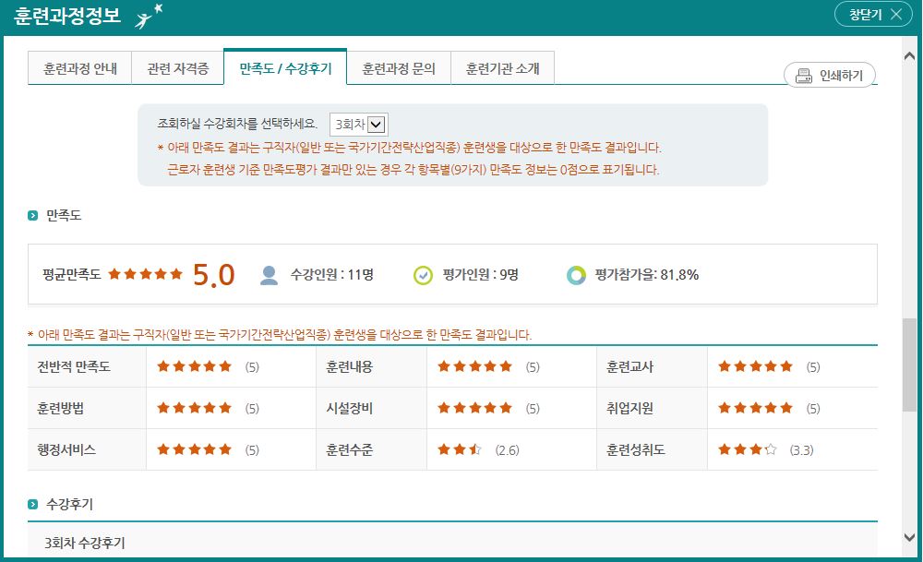Click the printer icon in 인쇄하기 button
The image size is (923, 562).
click(x=803, y=76)
